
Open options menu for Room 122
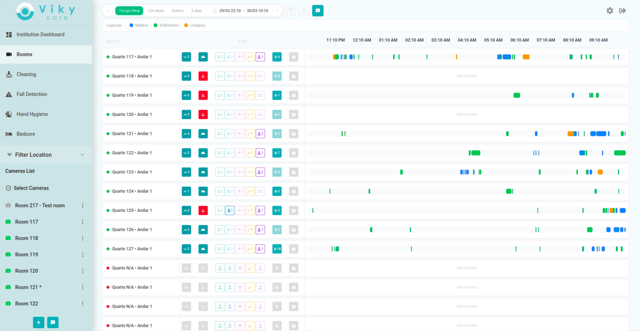point(83,304)
